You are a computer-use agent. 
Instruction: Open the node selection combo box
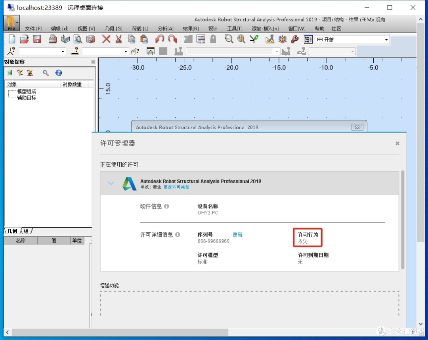[63, 51]
